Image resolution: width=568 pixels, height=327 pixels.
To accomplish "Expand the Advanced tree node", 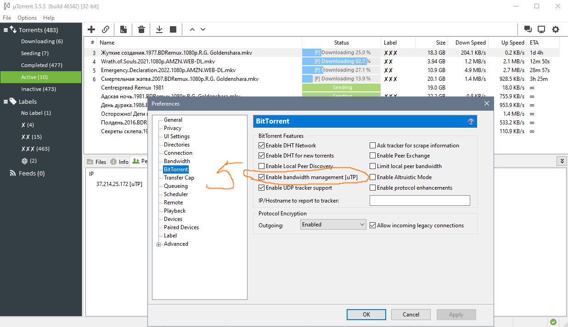I will 159,244.
